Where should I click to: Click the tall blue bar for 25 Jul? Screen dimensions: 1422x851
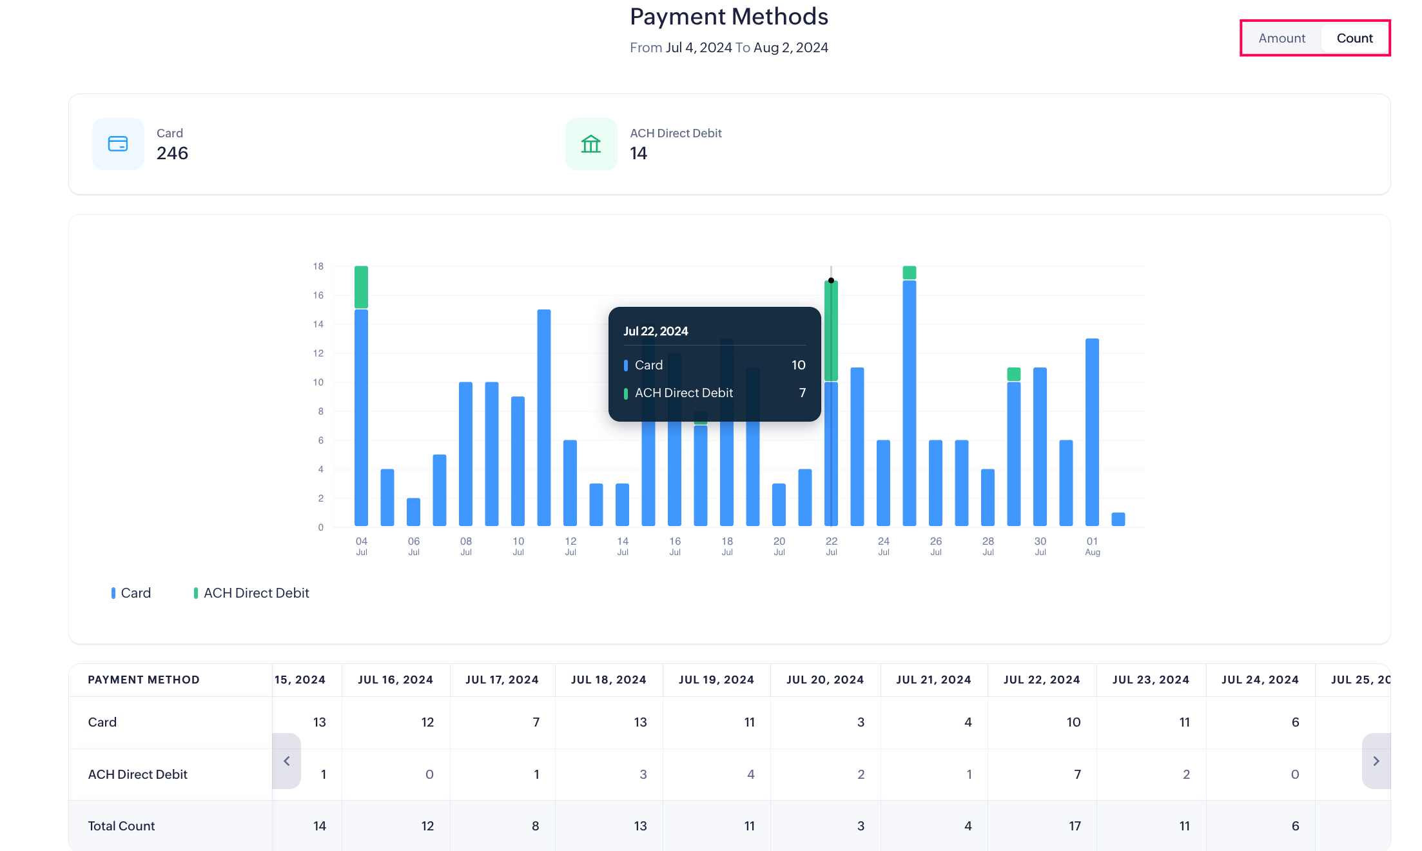coord(909,403)
